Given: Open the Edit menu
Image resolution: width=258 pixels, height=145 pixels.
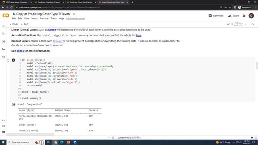Looking at the screenshot, I should click(x=20, y=19).
